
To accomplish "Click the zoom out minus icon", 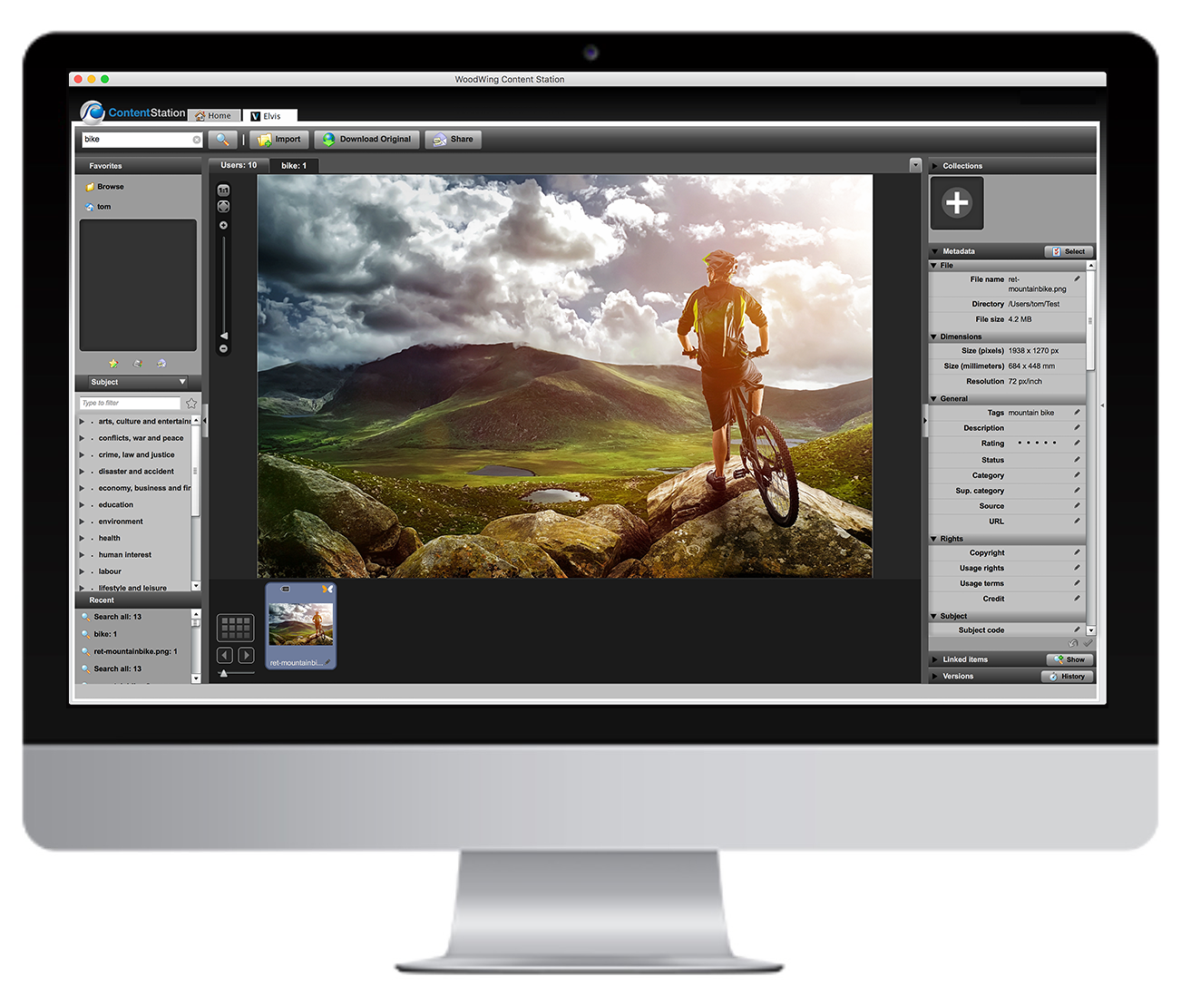I will coord(223,348).
